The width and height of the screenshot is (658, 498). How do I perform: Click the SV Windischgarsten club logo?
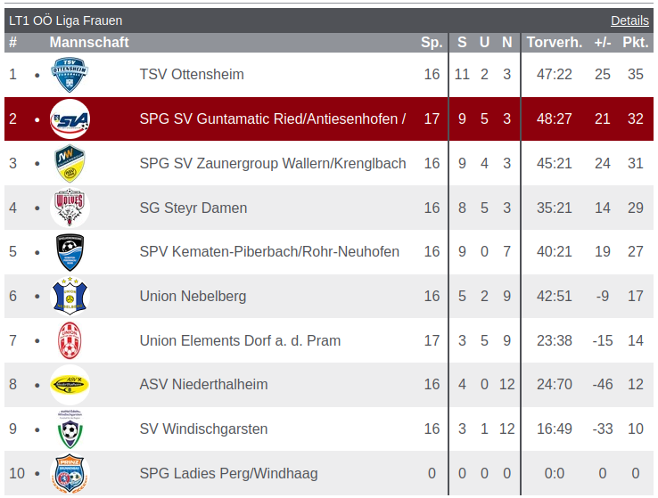tap(70, 429)
